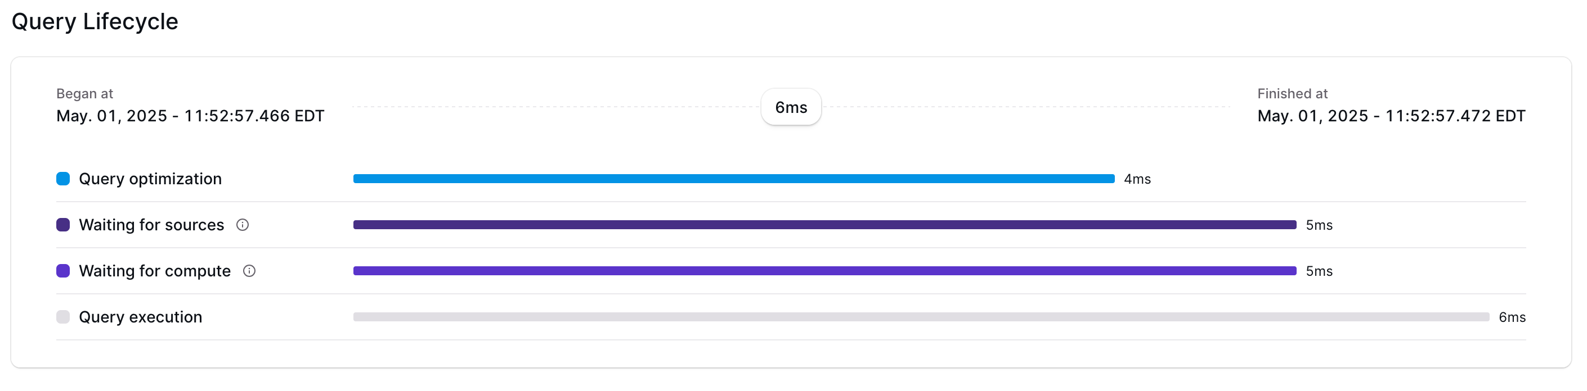Select the Query optimization row label
The height and width of the screenshot is (391, 1587).
150,179
